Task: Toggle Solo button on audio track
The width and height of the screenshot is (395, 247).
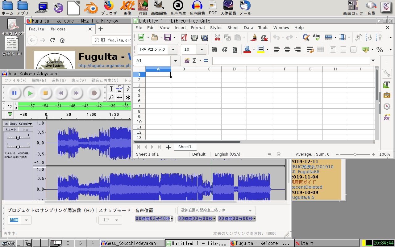Action: point(25,130)
